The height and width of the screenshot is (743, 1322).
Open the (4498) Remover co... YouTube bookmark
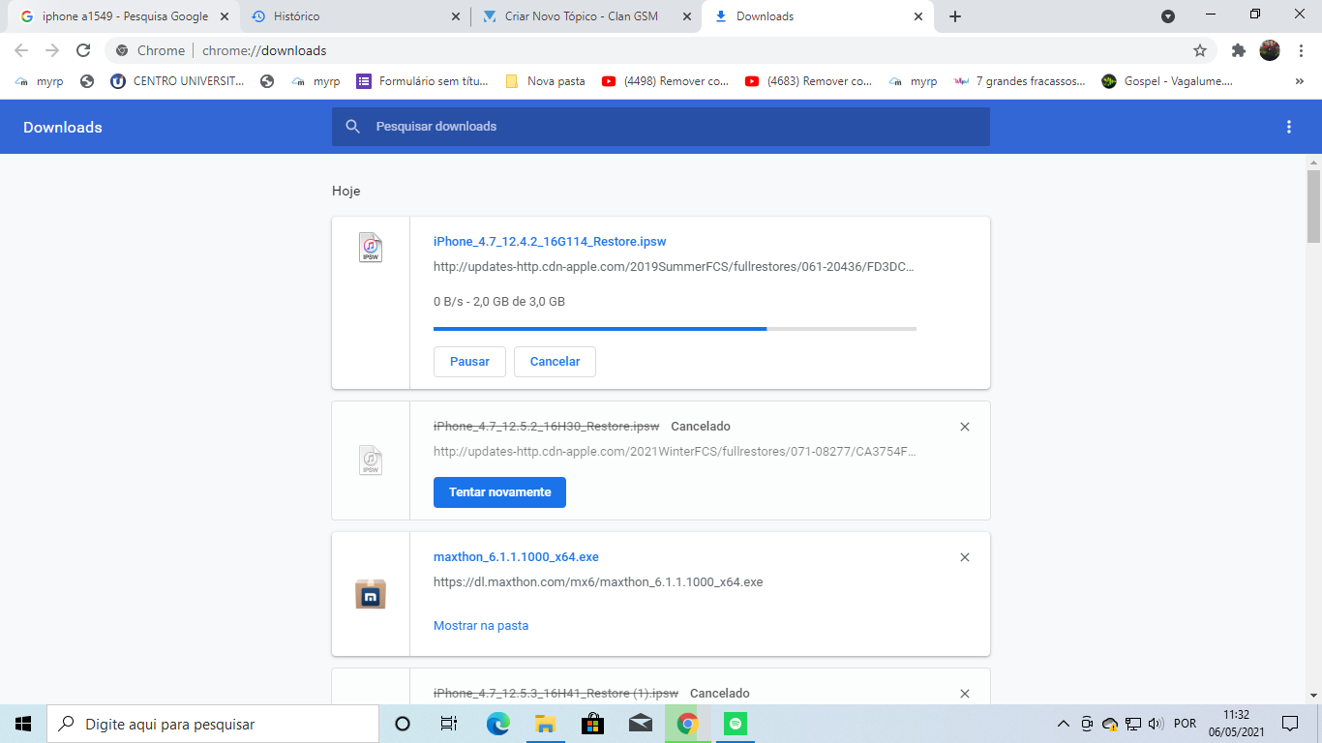coord(665,82)
